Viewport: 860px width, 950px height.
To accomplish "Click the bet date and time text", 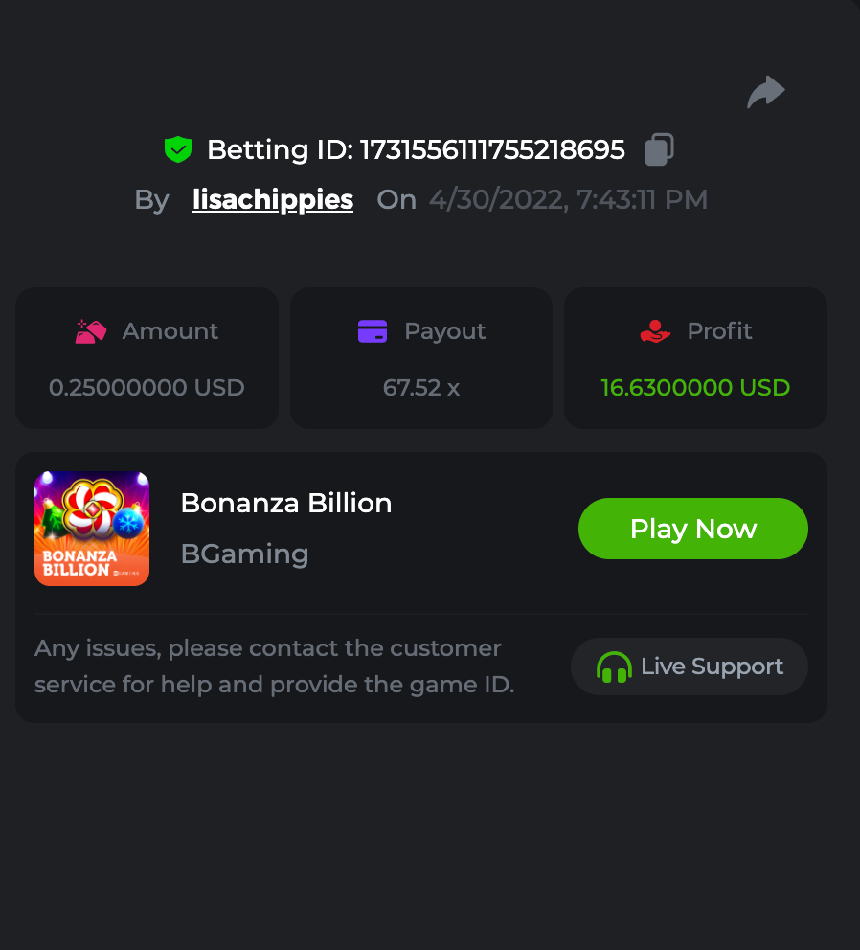I will pos(568,200).
